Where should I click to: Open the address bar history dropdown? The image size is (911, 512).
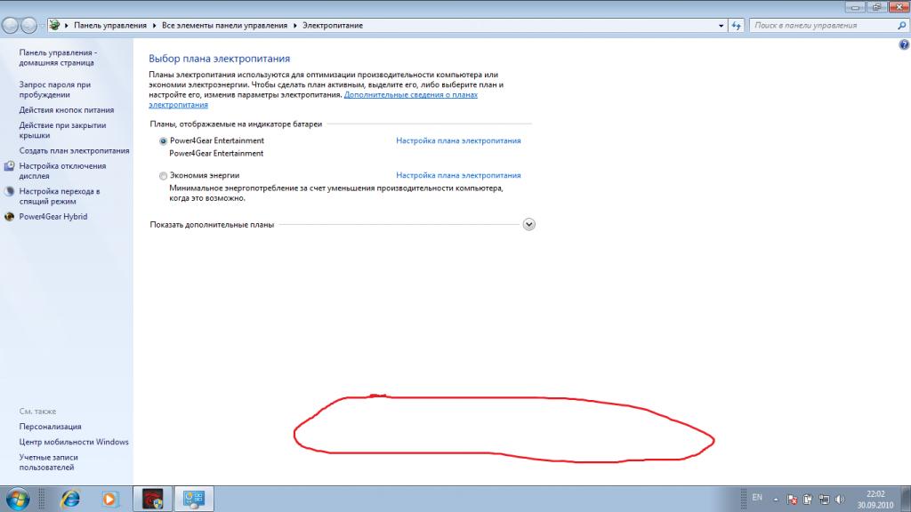(720, 26)
